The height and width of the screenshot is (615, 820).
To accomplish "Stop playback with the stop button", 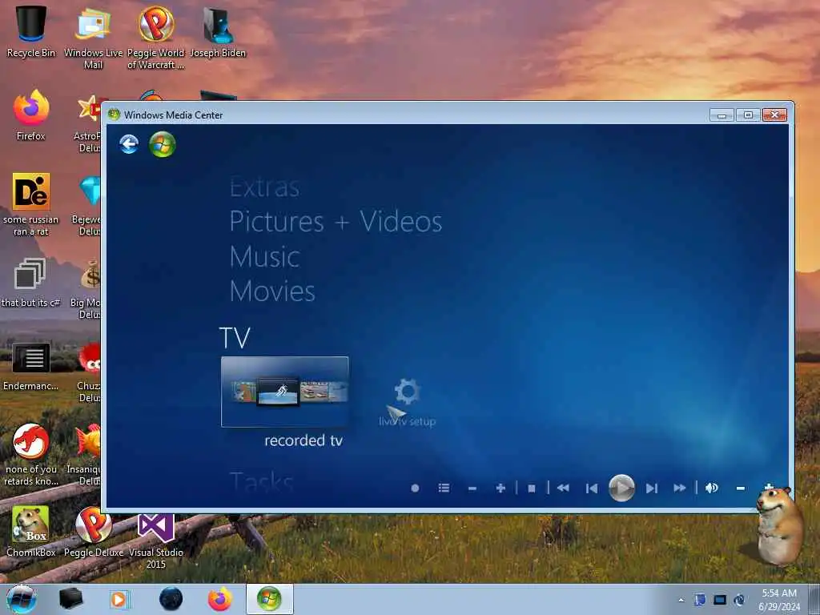I will pyautogui.click(x=532, y=488).
